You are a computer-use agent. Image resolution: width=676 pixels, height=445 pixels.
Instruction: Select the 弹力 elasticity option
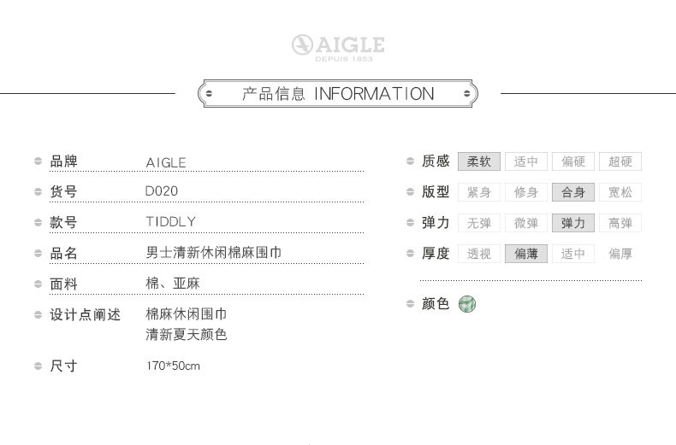pyautogui.click(x=573, y=223)
